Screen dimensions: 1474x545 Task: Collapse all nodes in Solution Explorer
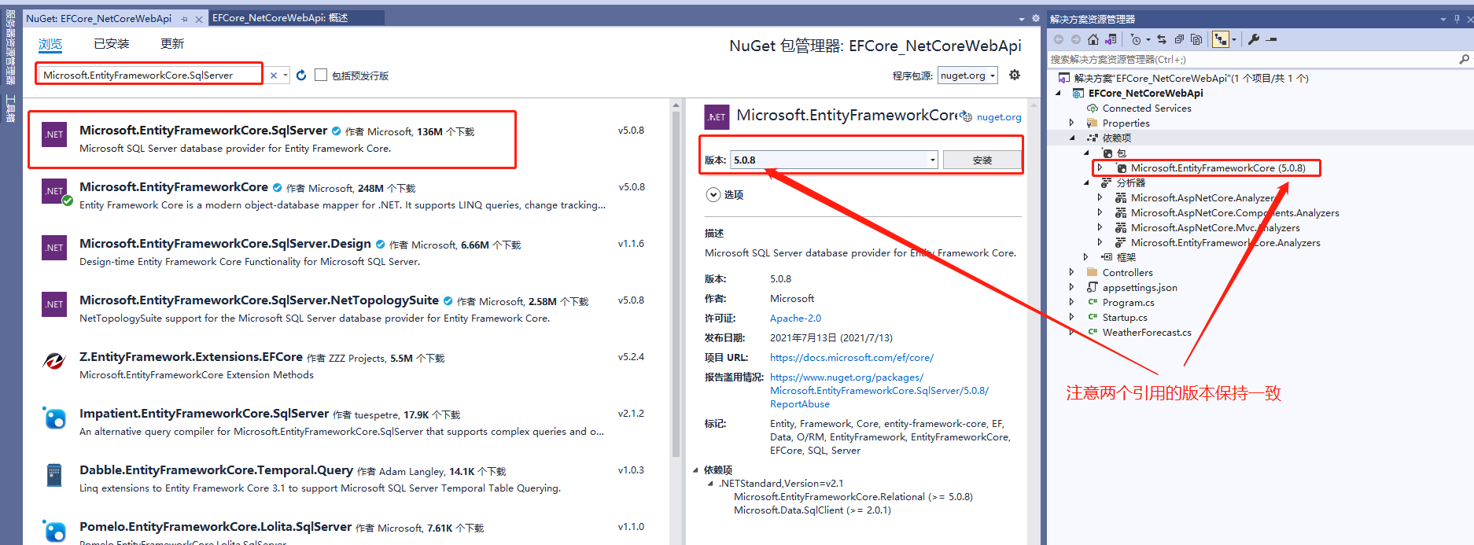pyautogui.click(x=1179, y=39)
